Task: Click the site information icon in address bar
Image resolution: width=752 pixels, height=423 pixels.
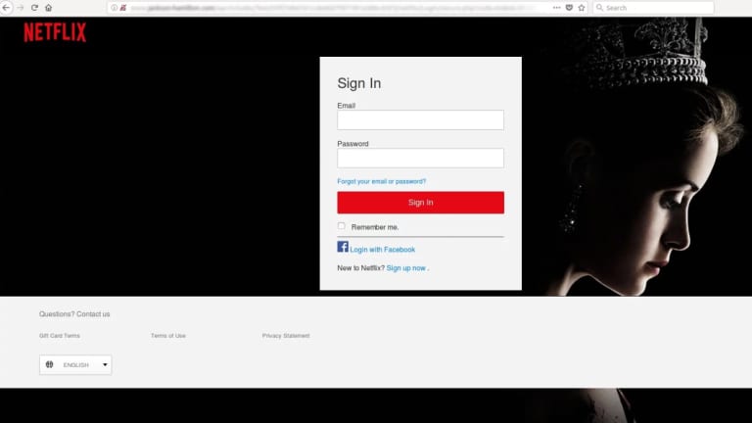Action: 115,8
